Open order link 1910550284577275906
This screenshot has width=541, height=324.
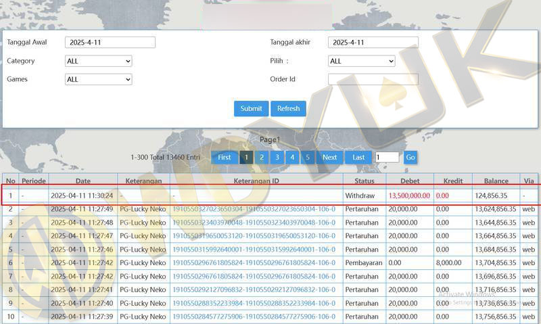[254, 317]
